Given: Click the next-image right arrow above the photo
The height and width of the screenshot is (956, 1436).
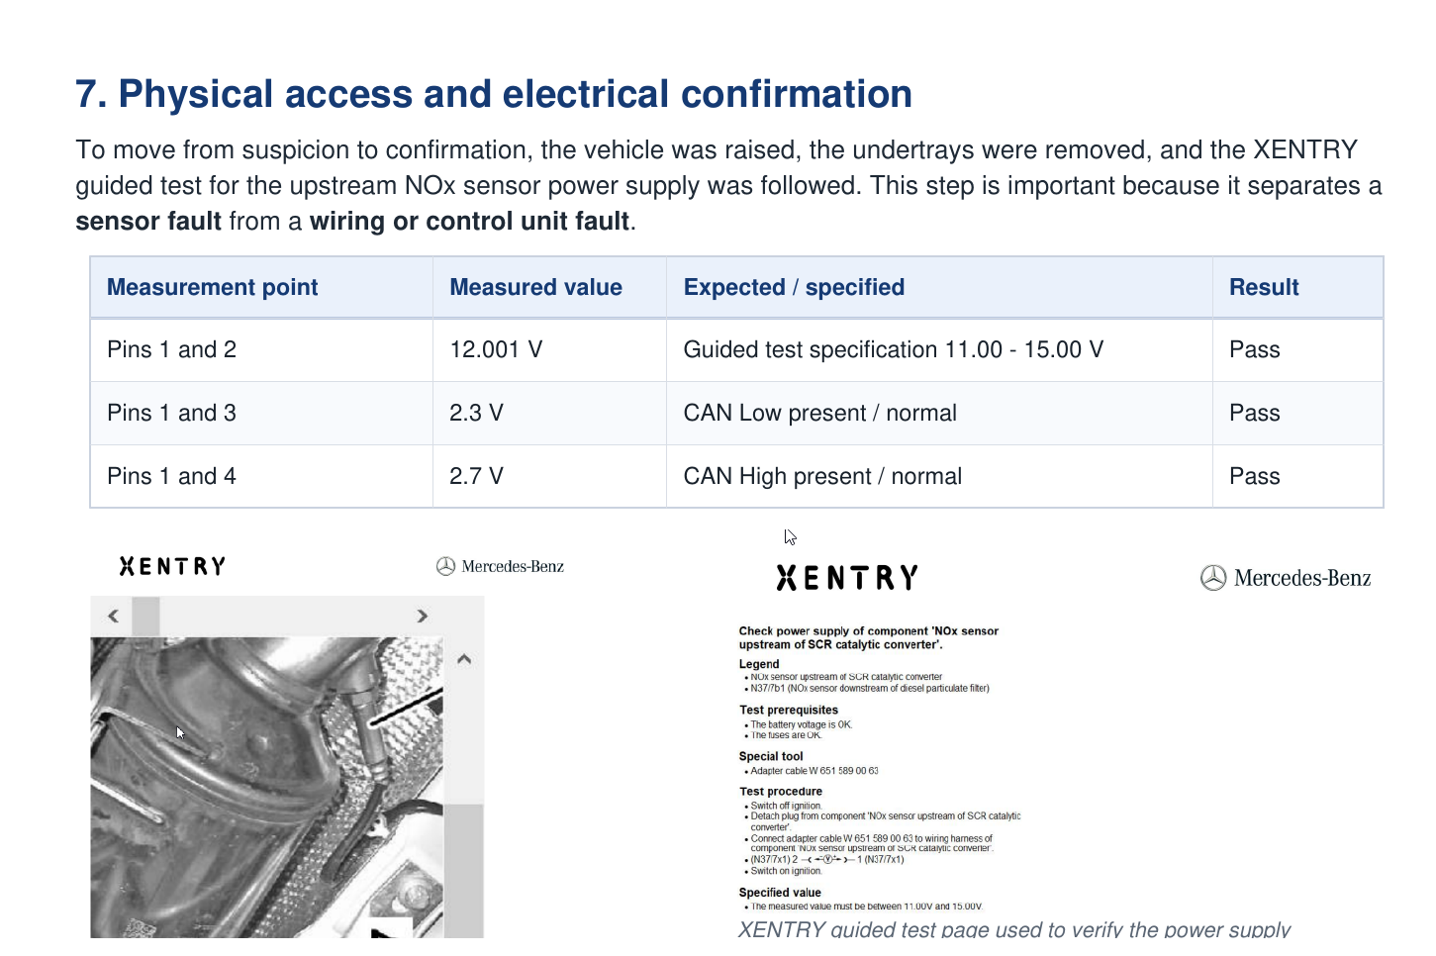Looking at the screenshot, I should click(x=423, y=616).
